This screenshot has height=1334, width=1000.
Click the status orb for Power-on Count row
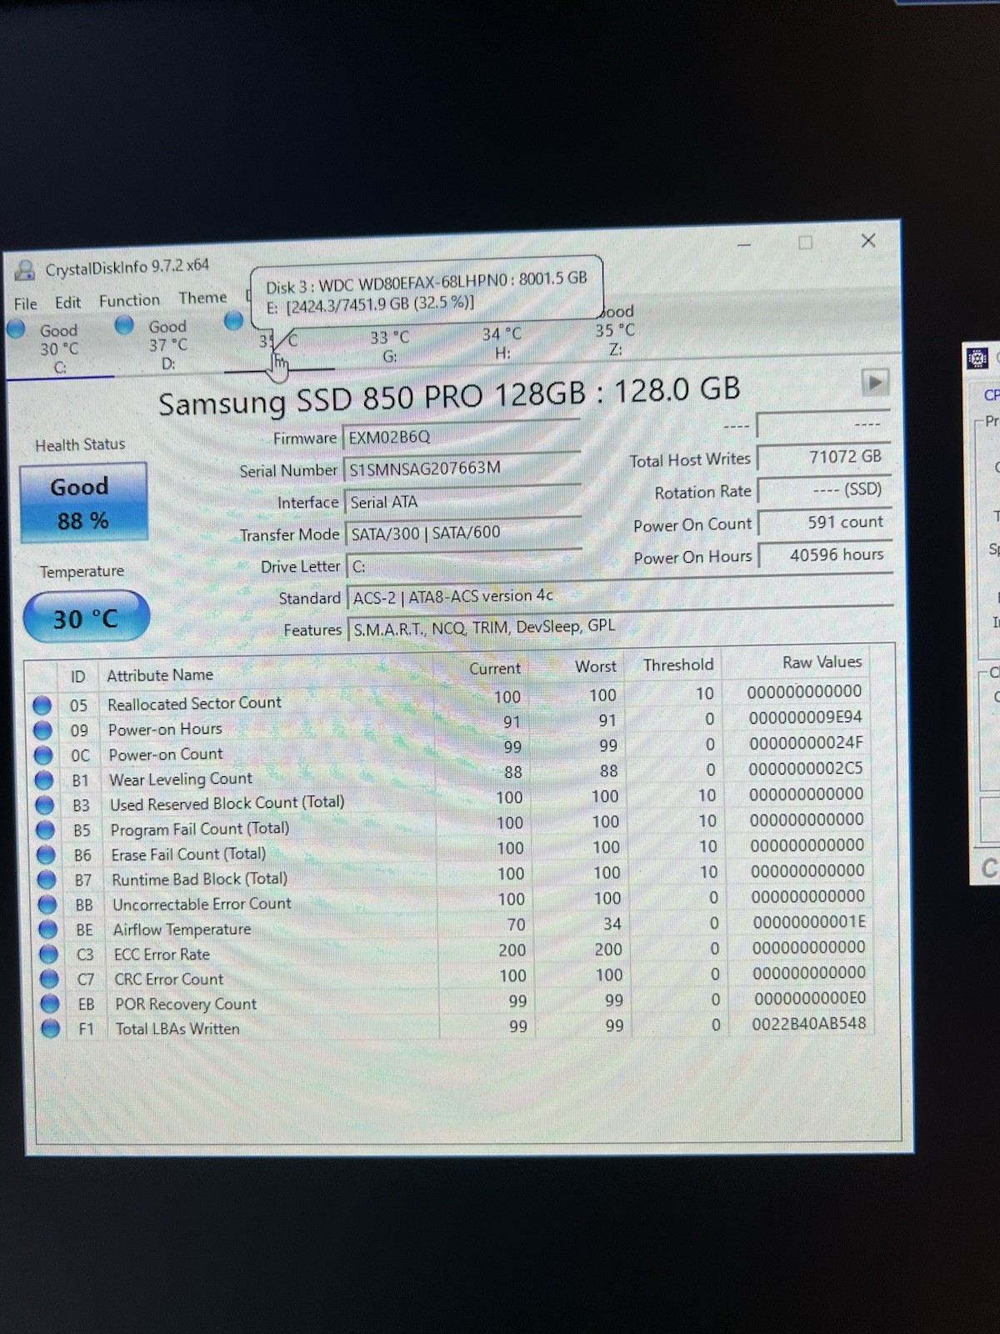pyautogui.click(x=43, y=755)
